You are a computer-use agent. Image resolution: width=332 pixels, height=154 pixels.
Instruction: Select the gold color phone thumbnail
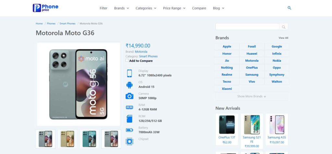[x=67, y=139]
